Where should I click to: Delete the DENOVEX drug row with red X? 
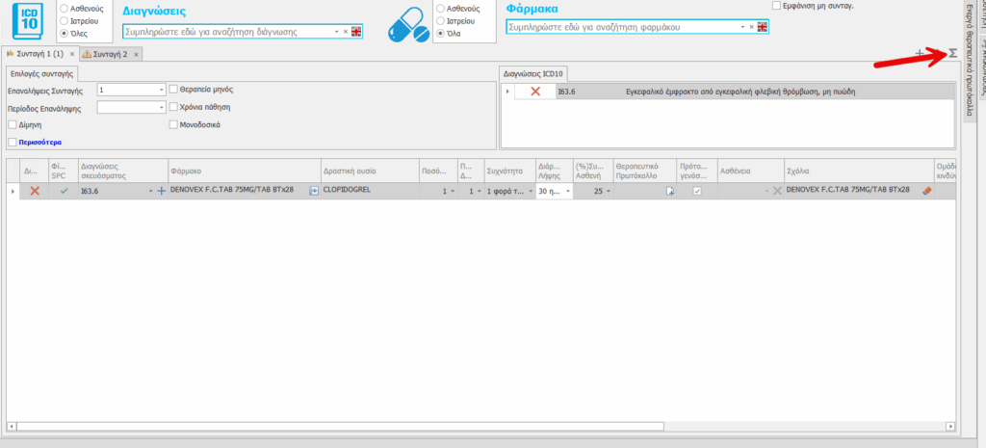[x=35, y=192]
